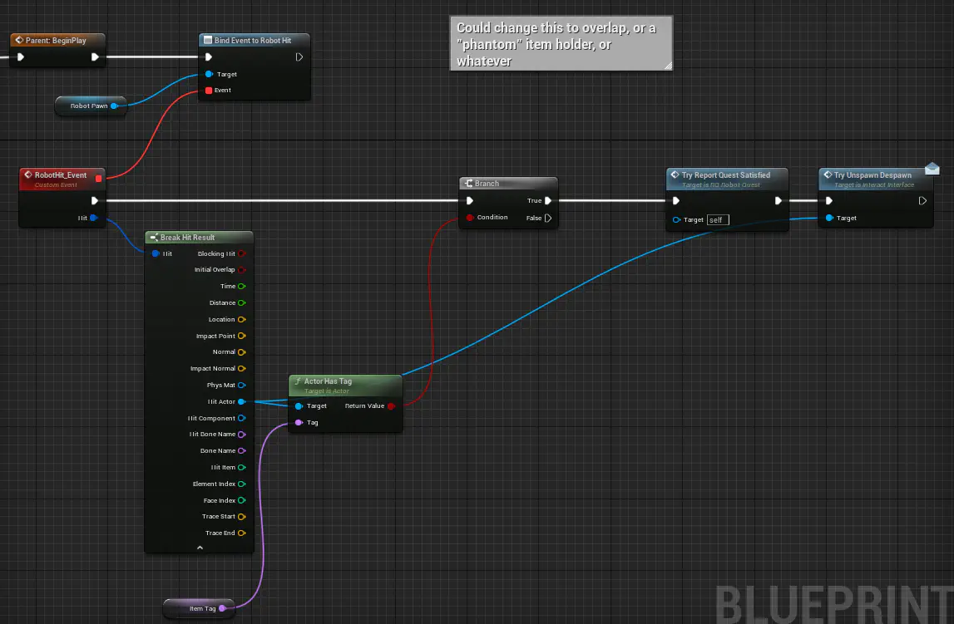The image size is (954, 624).
Task: Click the Hit Actor output pin
Action: point(241,402)
